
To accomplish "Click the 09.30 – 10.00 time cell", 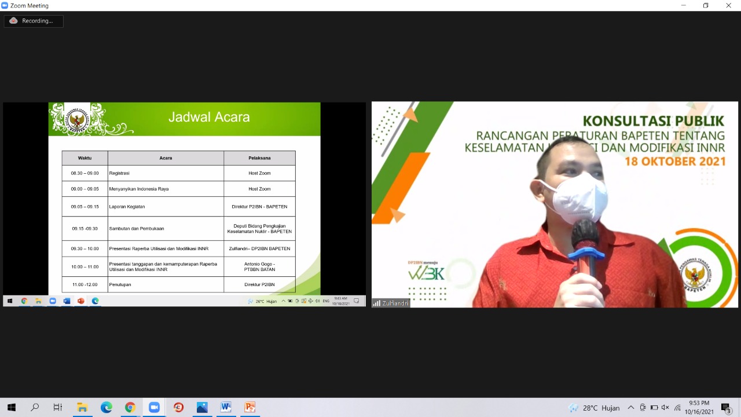I will coord(85,248).
